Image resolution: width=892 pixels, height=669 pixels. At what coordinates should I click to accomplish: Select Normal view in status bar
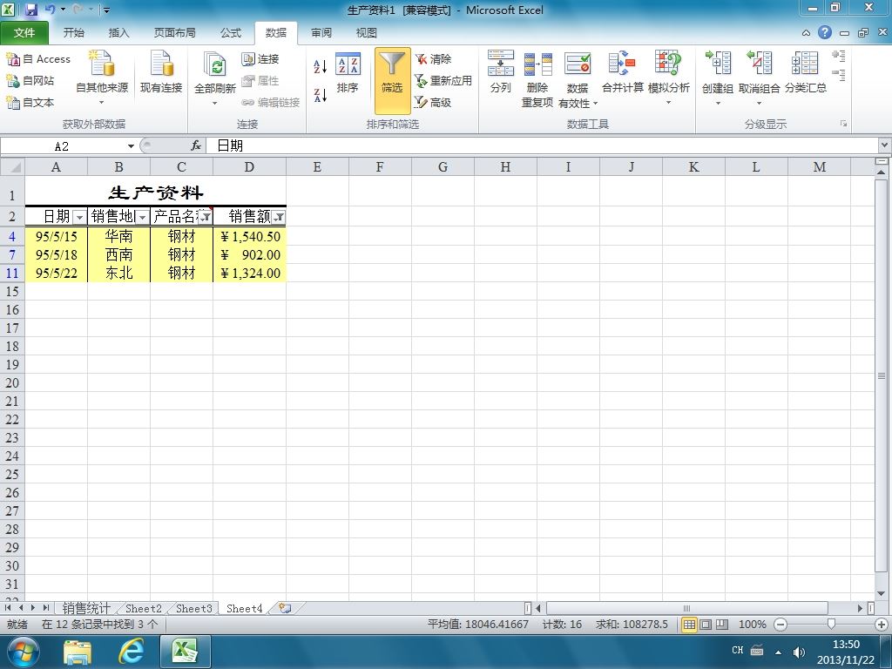pyautogui.click(x=689, y=625)
